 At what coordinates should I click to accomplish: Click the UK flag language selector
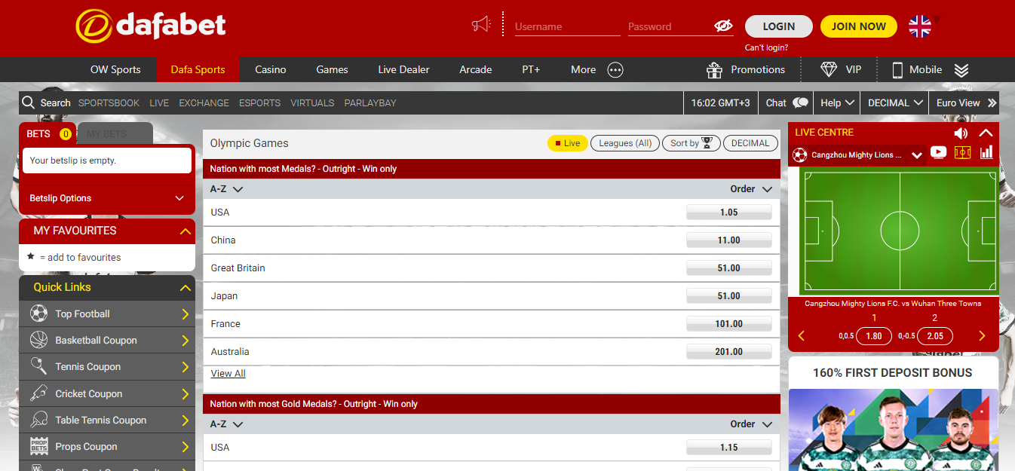click(x=920, y=26)
